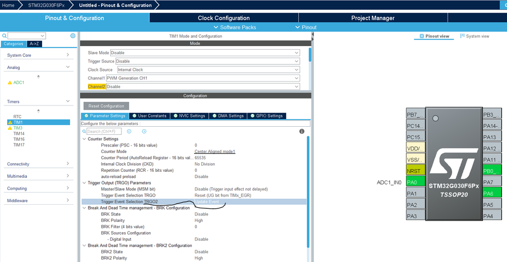Image resolution: width=507 pixels, height=262 pixels.
Task: Switch to System view
Action: (474, 36)
